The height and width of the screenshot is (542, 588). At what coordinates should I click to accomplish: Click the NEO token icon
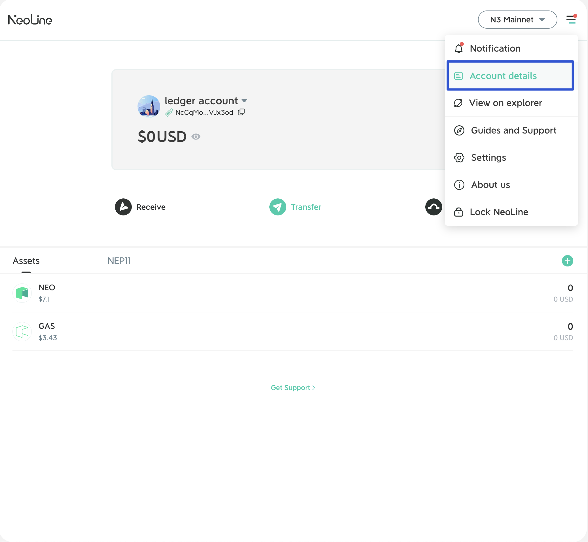click(22, 293)
